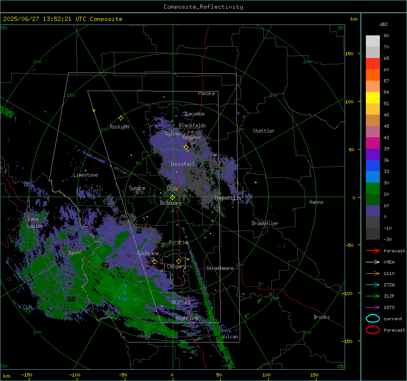Click the ThreeHills town label
The height and width of the screenshot is (381, 407).
point(227,198)
